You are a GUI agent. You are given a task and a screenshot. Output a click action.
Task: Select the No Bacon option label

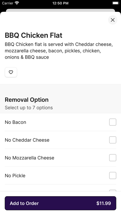tap(15, 122)
